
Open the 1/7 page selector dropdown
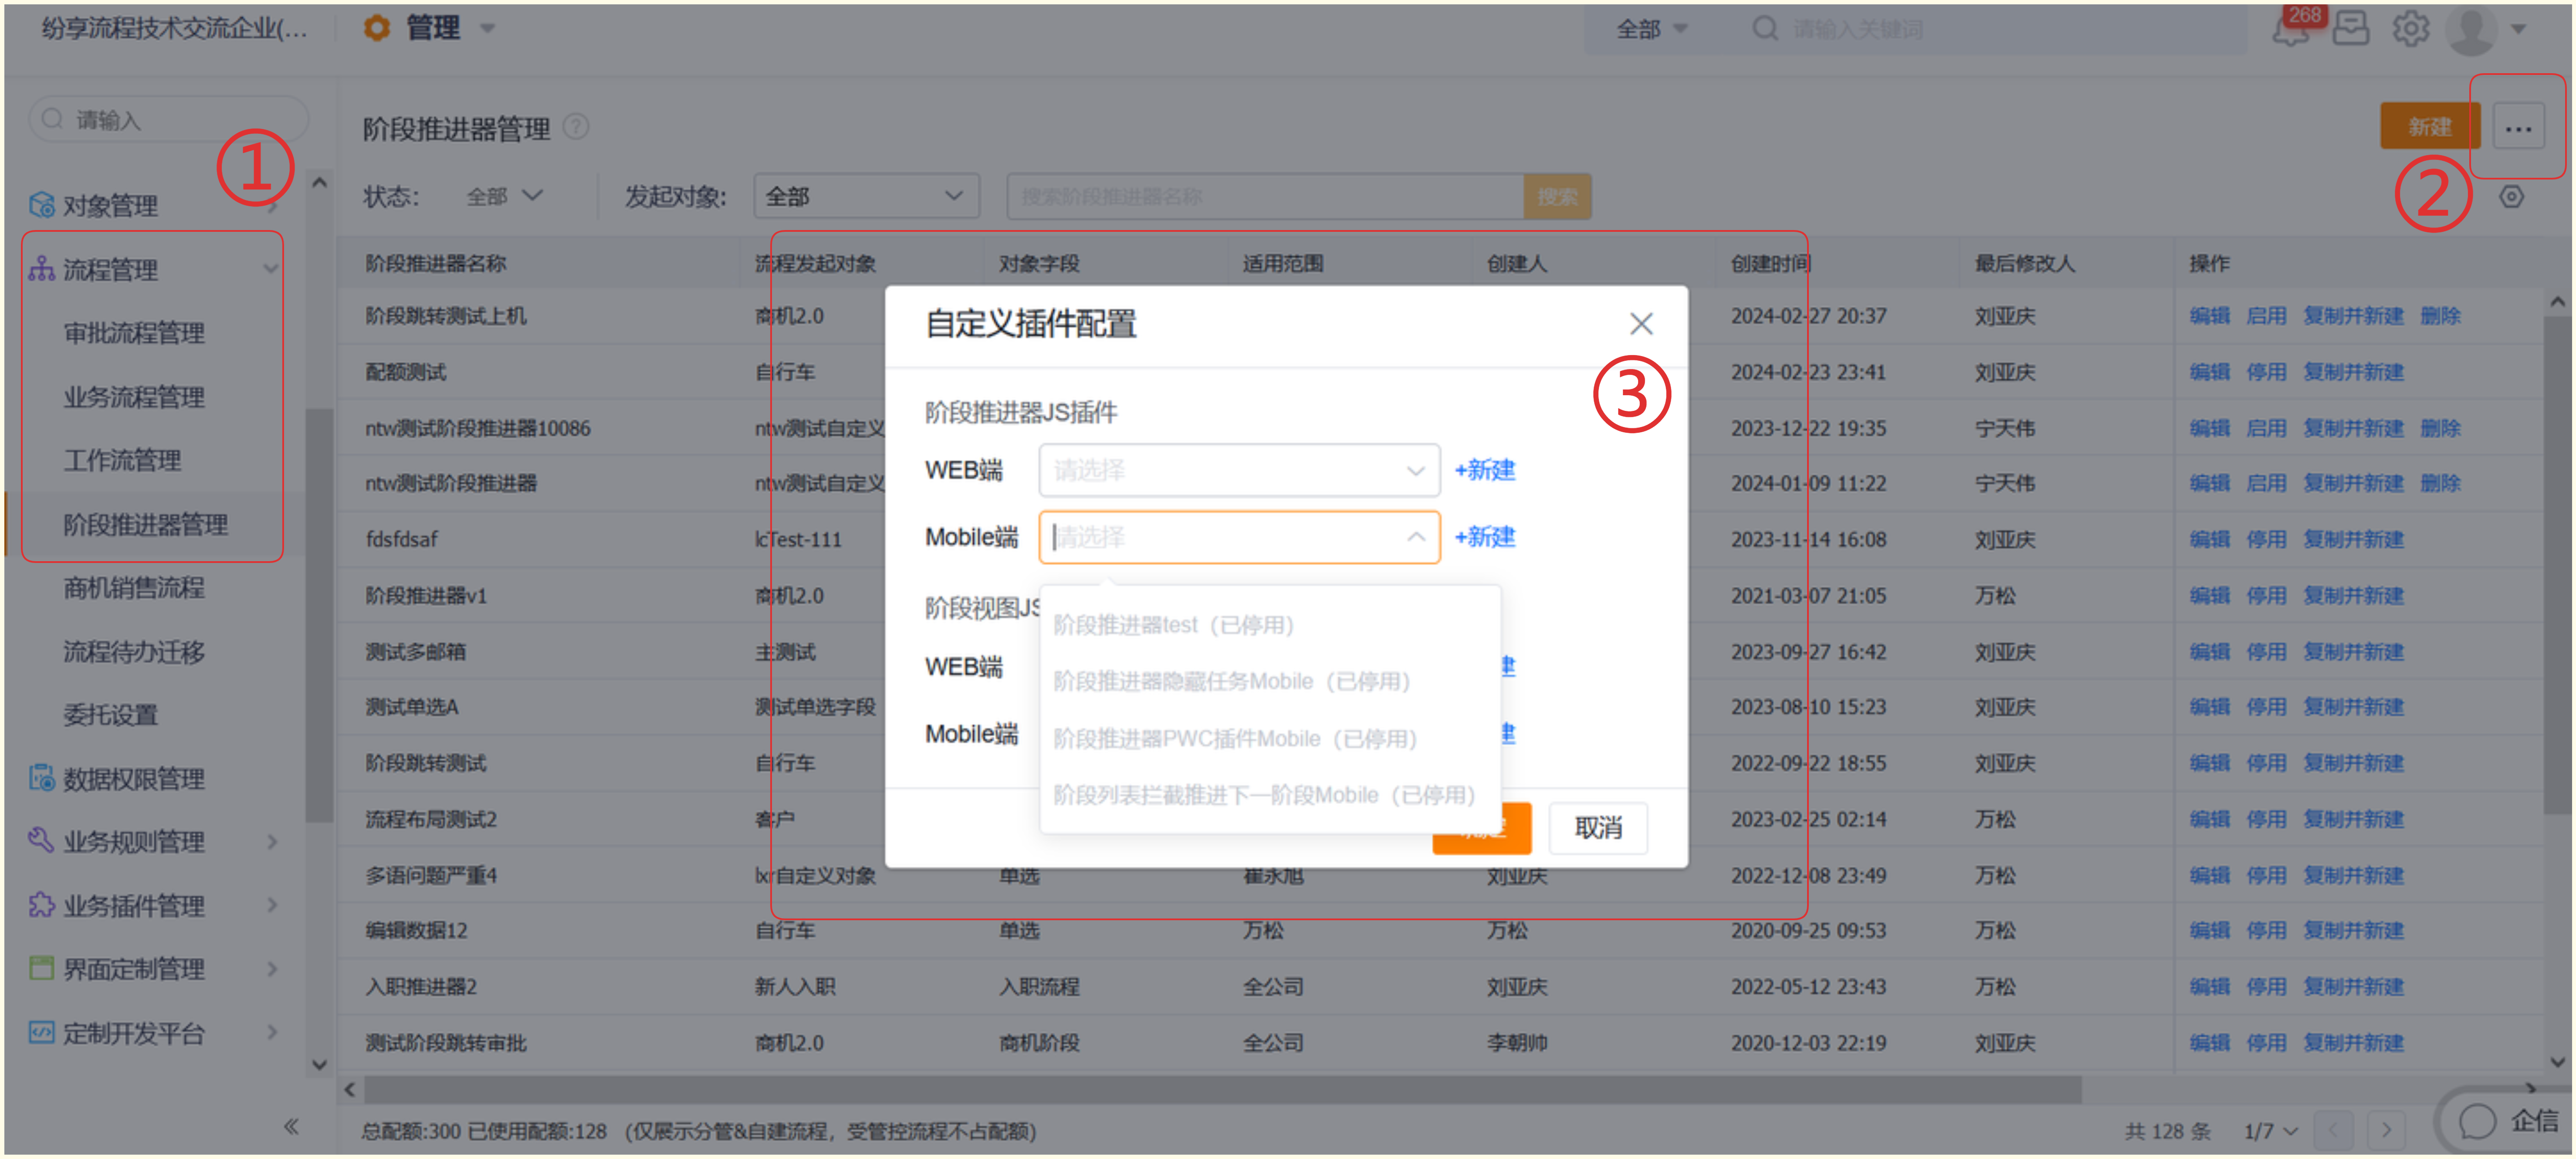[x=2270, y=1131]
